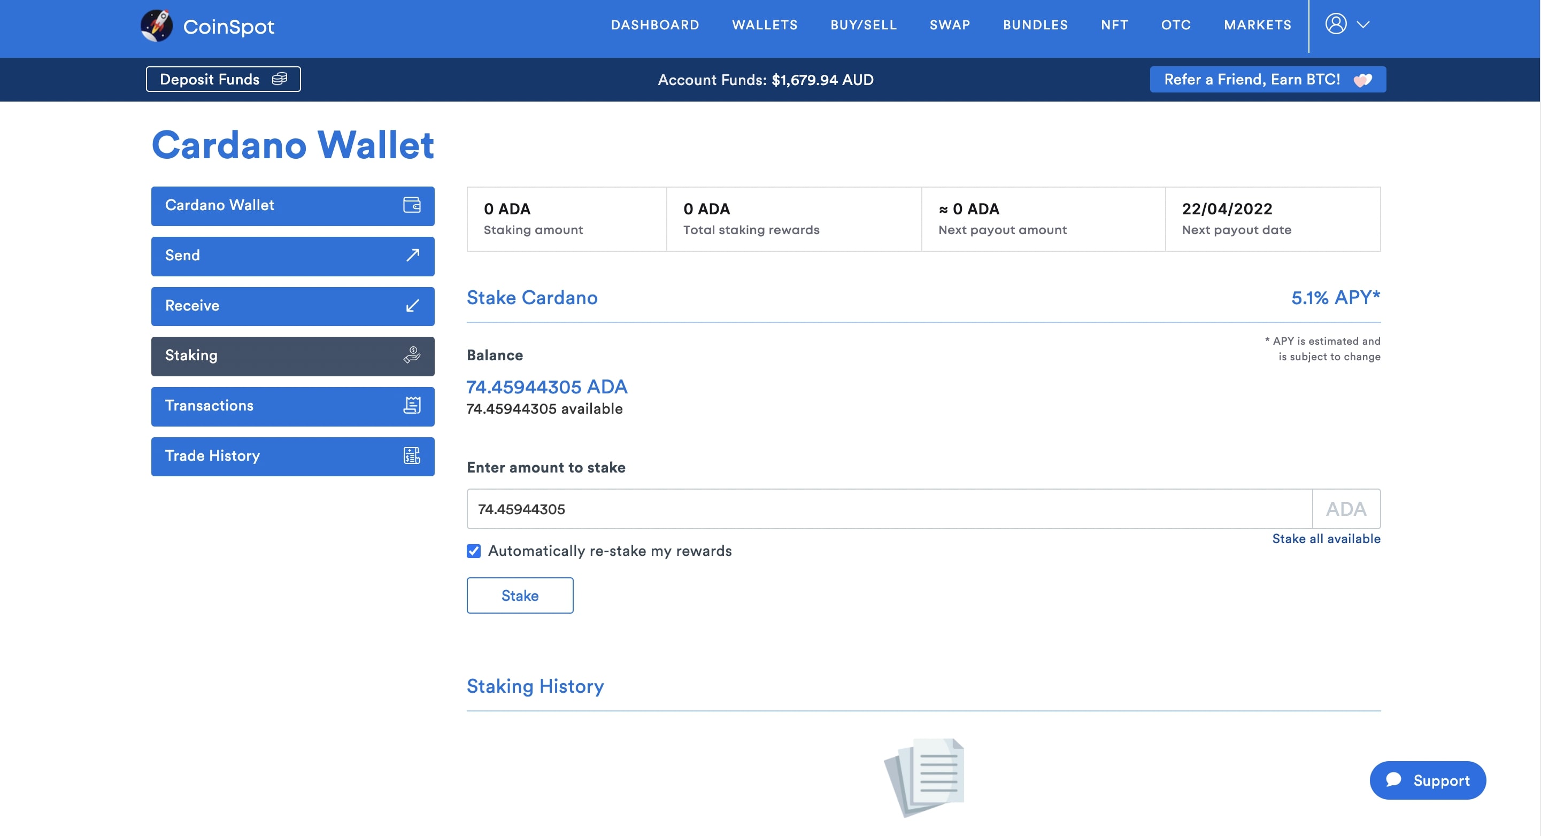Screen dimensions: 1541x836
Task: Open the DASHBOARD menu item
Action: (x=654, y=25)
